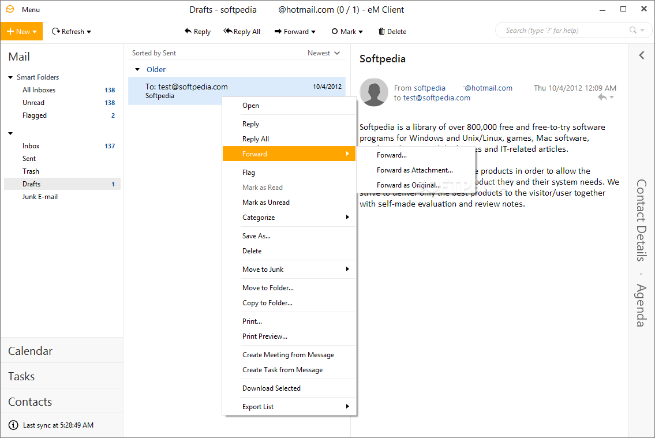Collapse the right sidebar chevron
The image size is (655, 438).
click(x=642, y=55)
